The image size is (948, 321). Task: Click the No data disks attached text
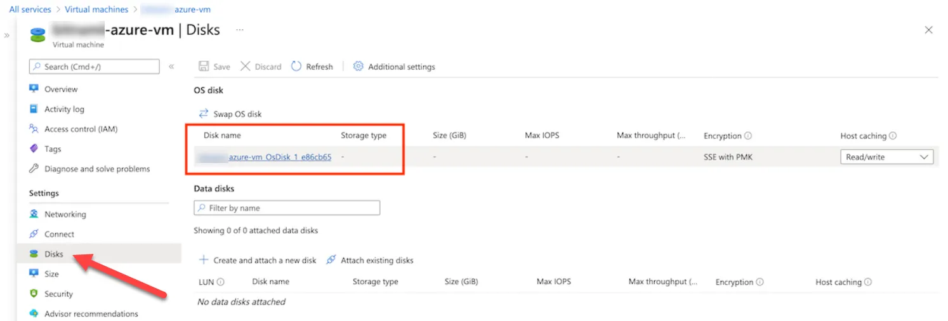(241, 302)
